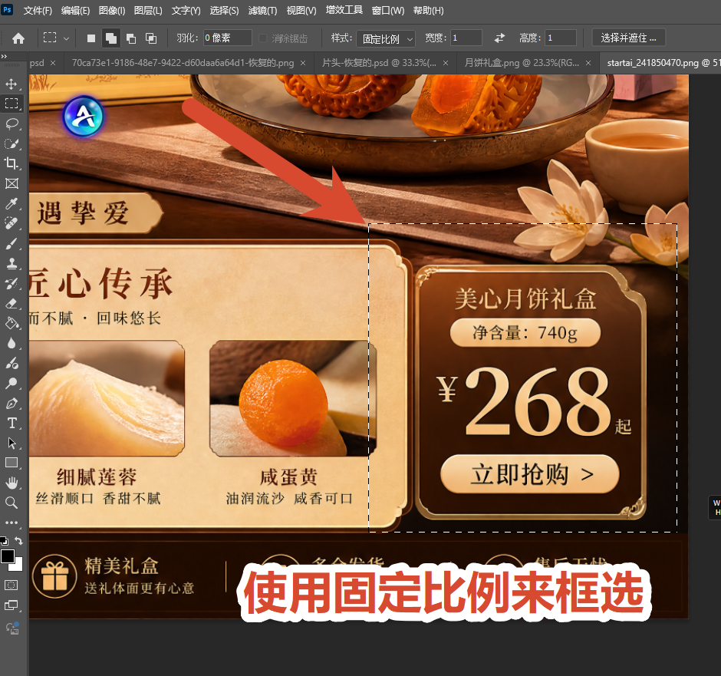Open the 增效工具 menu

click(344, 10)
